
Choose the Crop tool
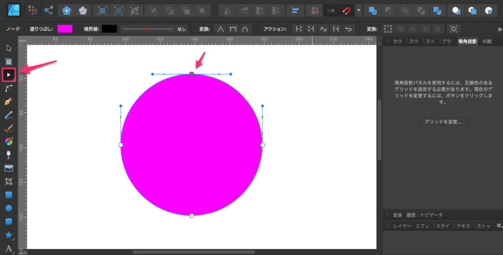coord(8,181)
